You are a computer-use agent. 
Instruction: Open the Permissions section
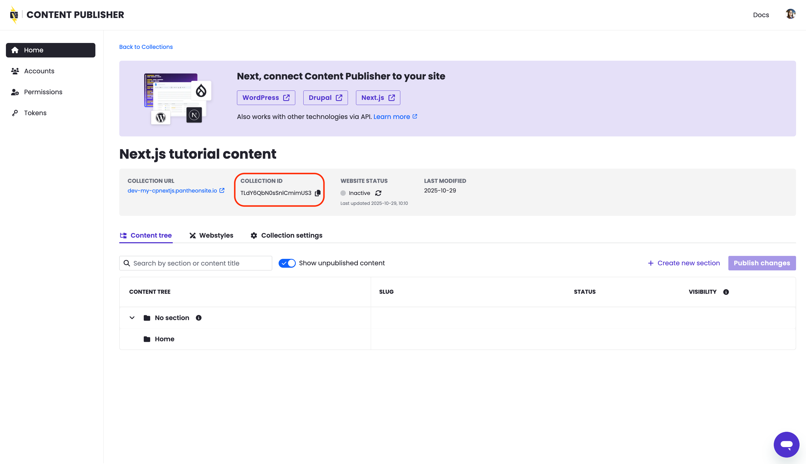click(43, 92)
